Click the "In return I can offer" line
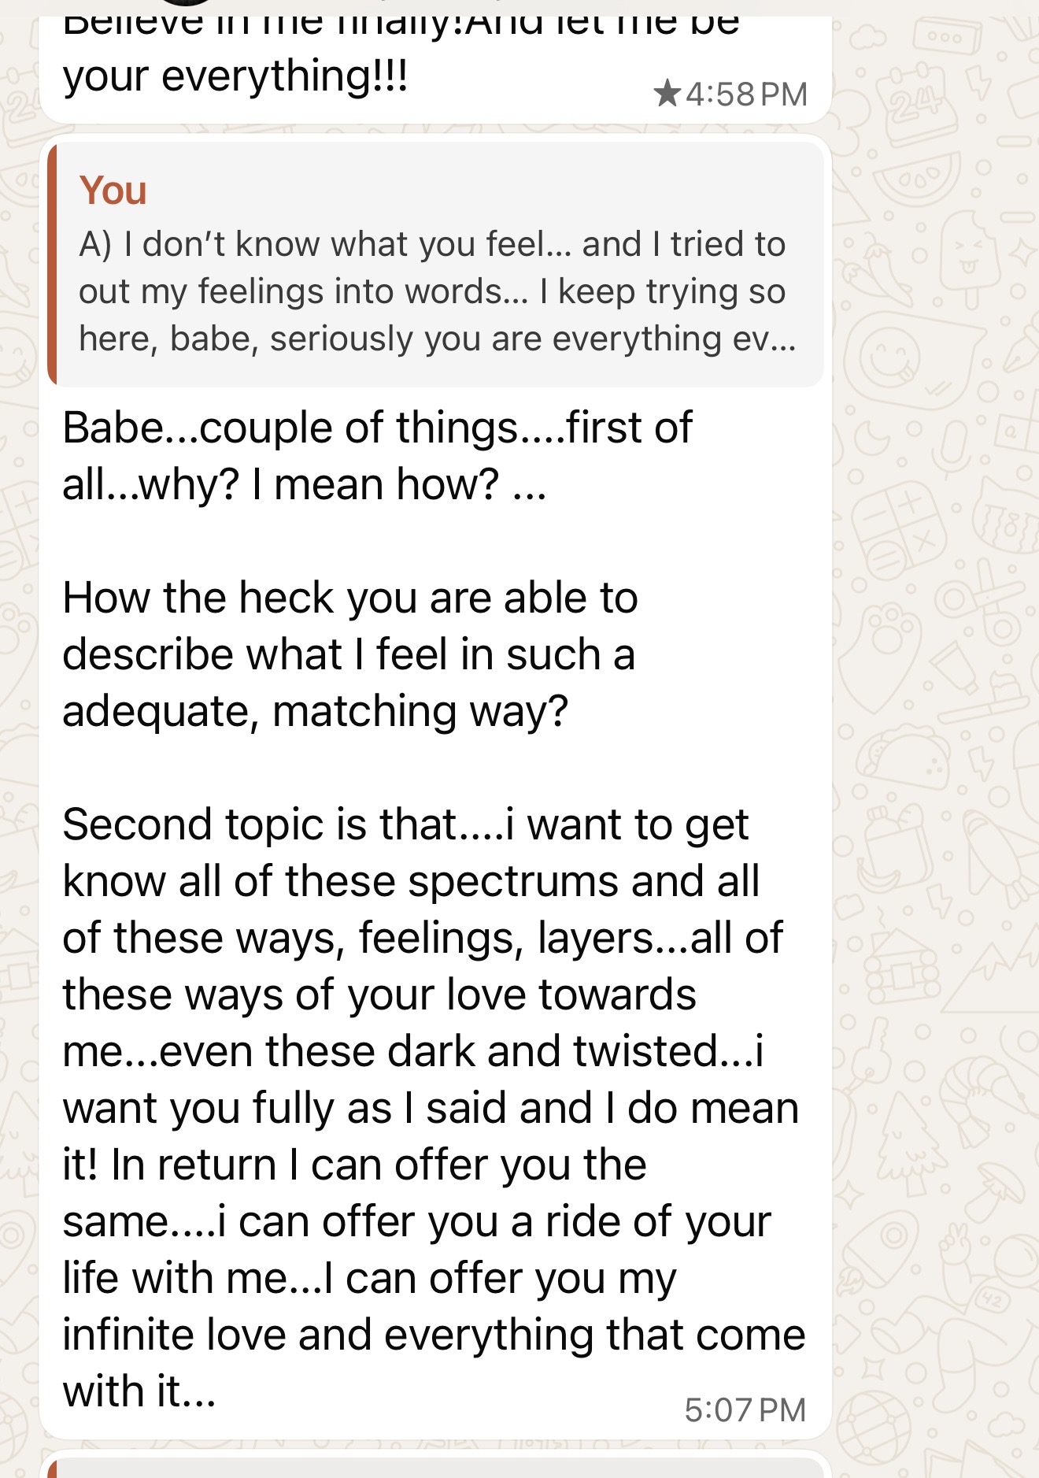 (x=354, y=1165)
